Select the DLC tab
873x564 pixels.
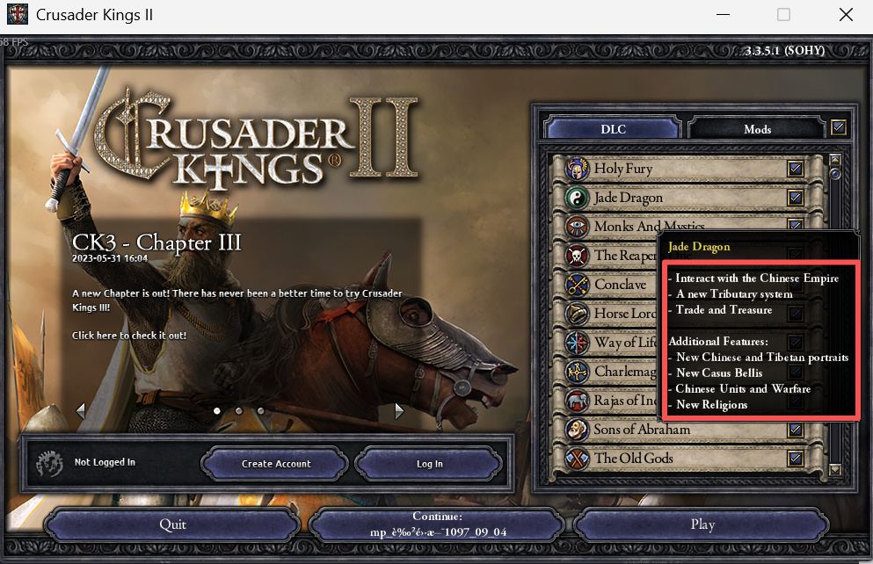click(613, 128)
